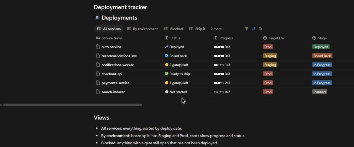Click notifications-worker progress bar 1/3
354x147 pixels.
(222, 65)
